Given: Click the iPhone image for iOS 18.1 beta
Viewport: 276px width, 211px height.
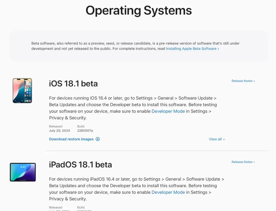Looking at the screenshot, I should point(22,90).
